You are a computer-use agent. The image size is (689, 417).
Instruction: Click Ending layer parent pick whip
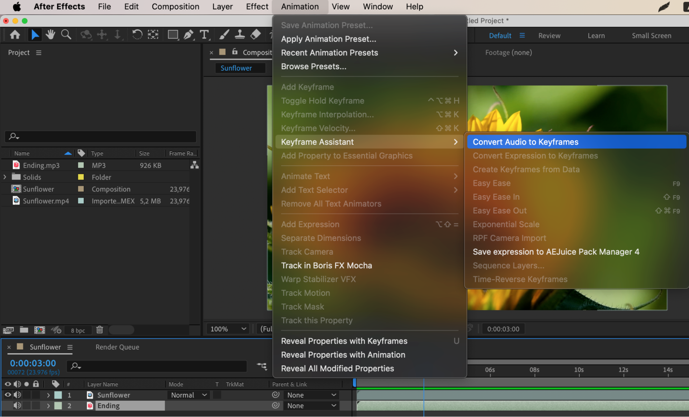pos(276,406)
